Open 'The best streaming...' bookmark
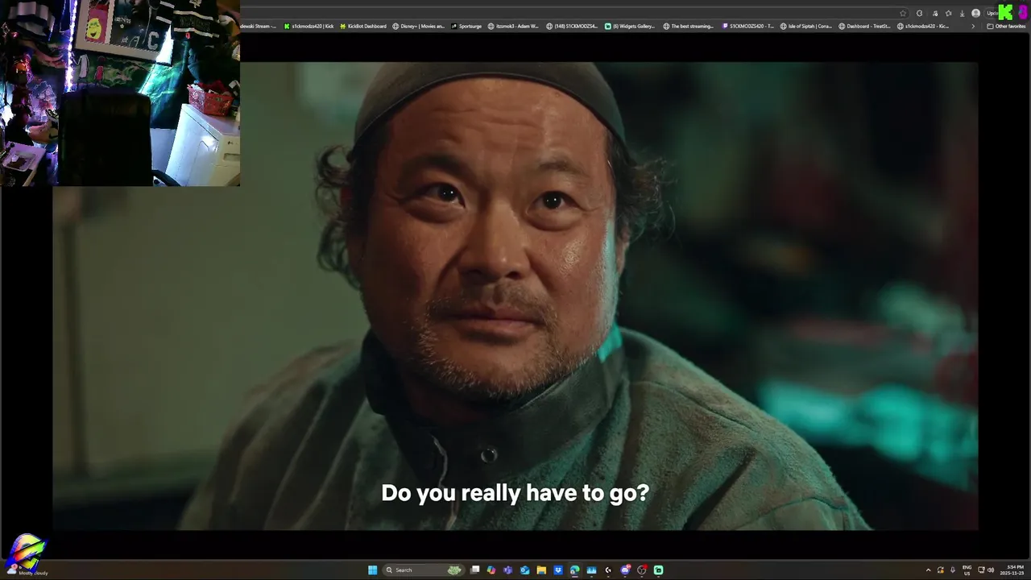This screenshot has height=580, width=1031. [x=689, y=26]
